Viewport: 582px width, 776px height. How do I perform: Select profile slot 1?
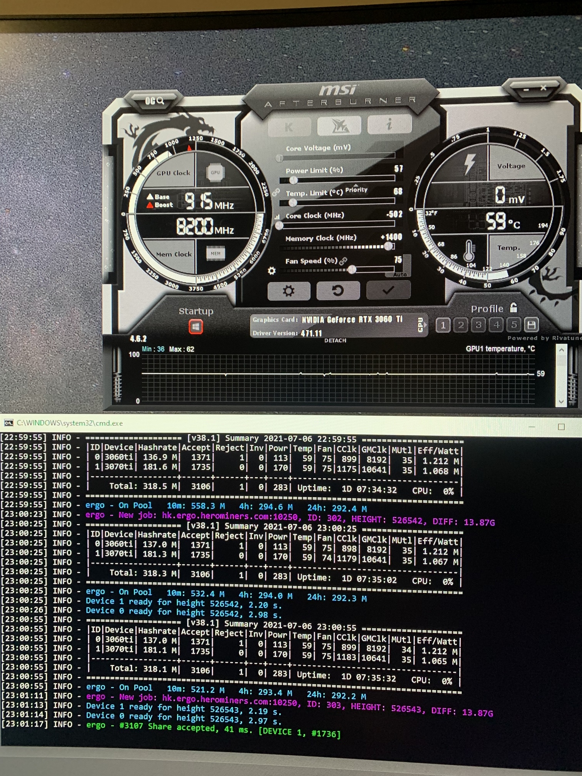click(443, 325)
